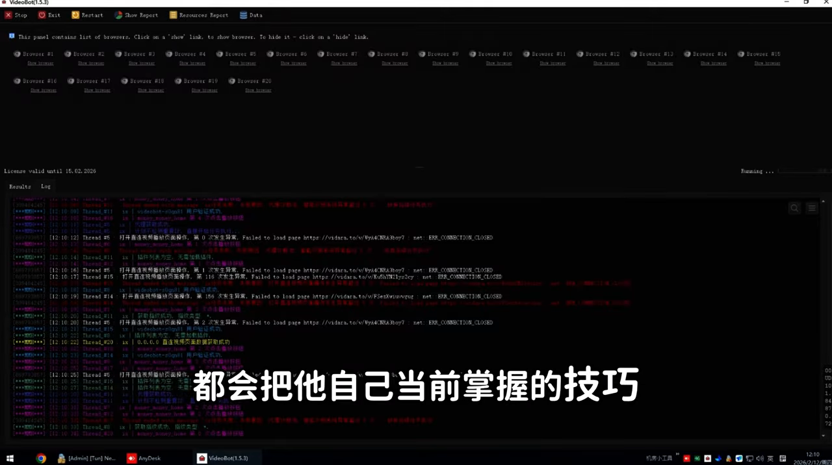Click Browser #4 label

pos(190,54)
